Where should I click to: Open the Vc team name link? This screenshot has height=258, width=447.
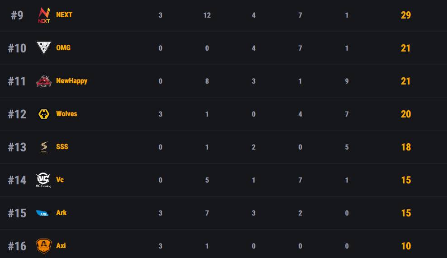(x=60, y=179)
